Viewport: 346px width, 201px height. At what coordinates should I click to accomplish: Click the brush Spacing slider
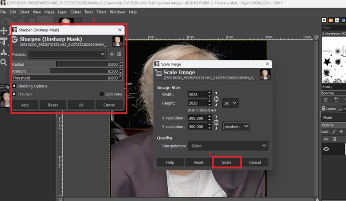pos(333,93)
